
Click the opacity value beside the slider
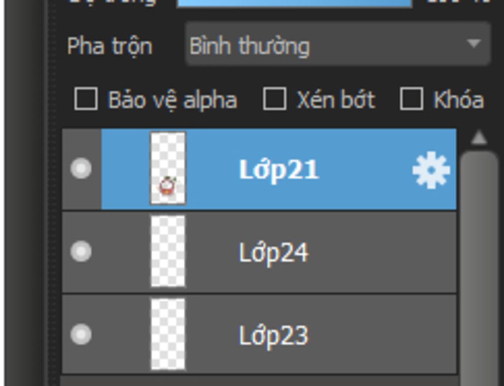click(x=458, y=2)
